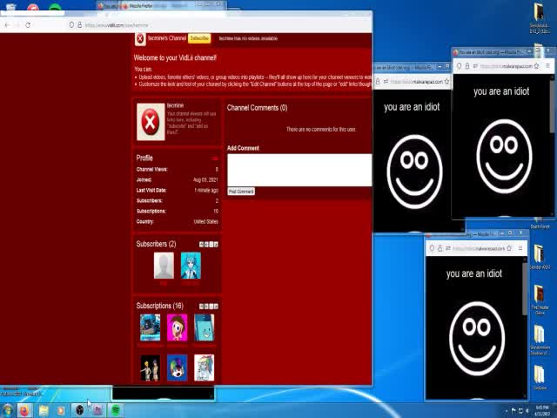Click the 'you are an idiot' text in the upper-right window
This screenshot has width=557, height=418.
coord(501,91)
